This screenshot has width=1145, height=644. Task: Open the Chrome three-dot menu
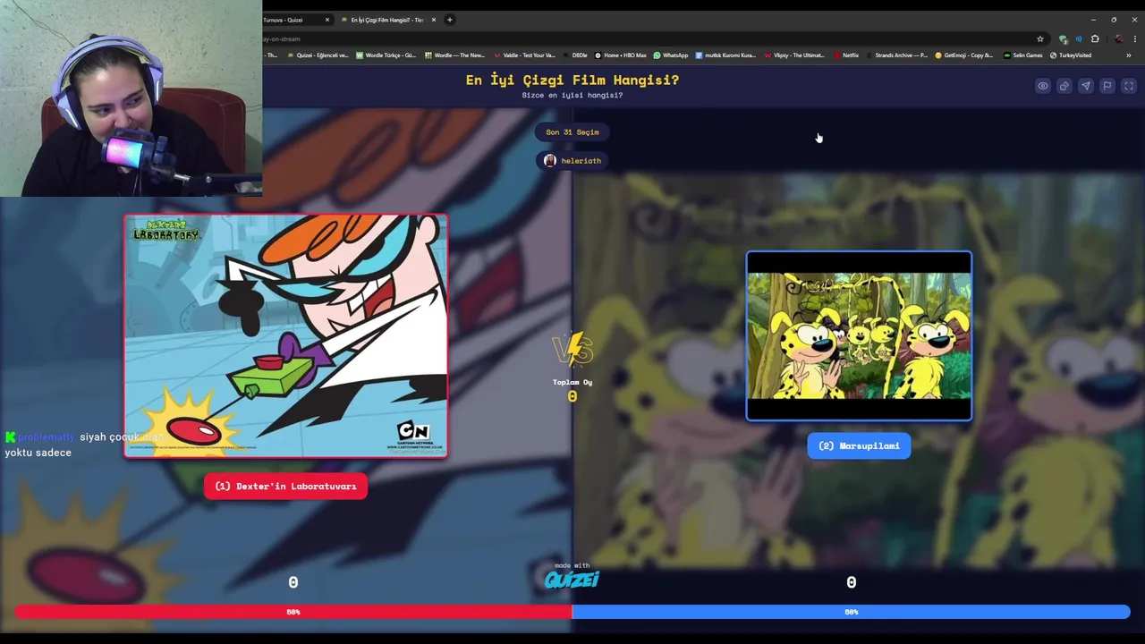[x=1134, y=38]
